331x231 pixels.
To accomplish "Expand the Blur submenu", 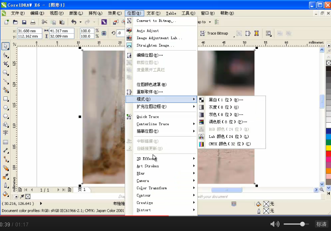I will point(161,173).
